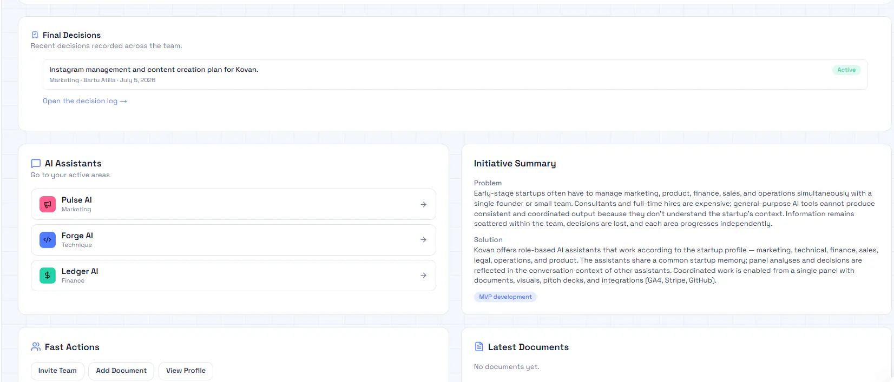
Task: Select the Initiative Summary heading
Action: point(515,163)
